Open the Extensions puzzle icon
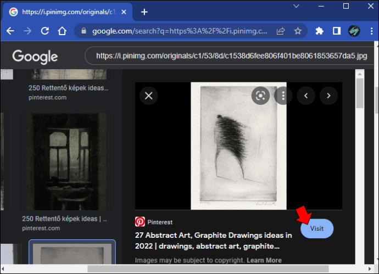 click(x=319, y=31)
